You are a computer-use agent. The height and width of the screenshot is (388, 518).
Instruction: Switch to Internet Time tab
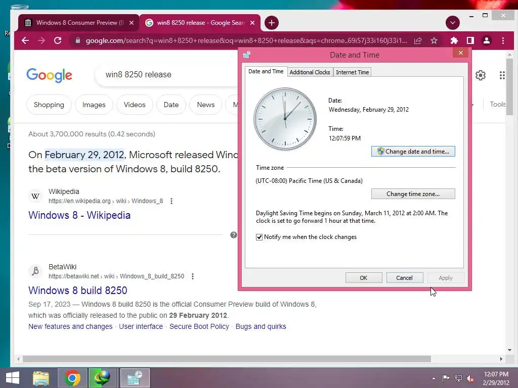click(352, 72)
